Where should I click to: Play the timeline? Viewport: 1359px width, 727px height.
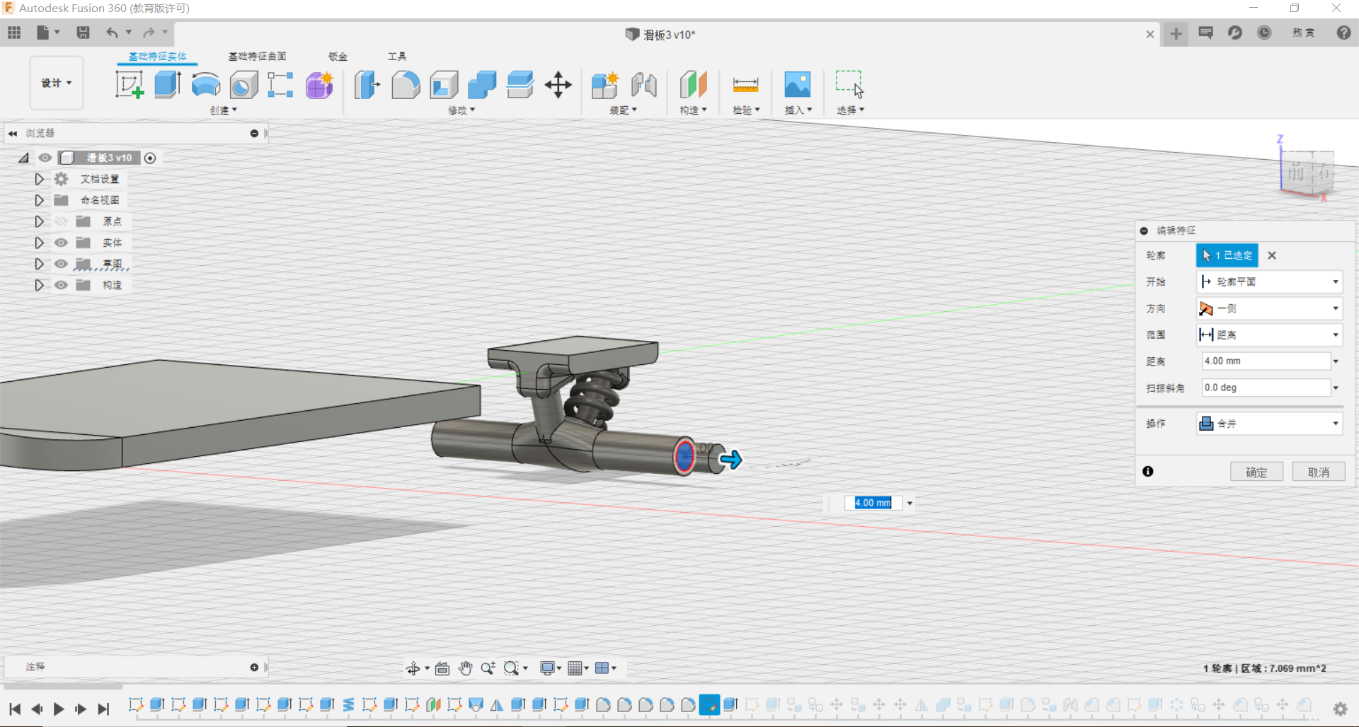[59, 709]
